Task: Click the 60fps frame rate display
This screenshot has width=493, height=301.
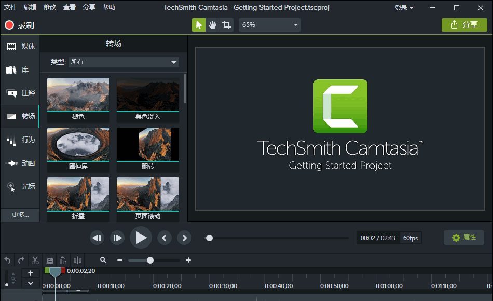Action: tap(410, 238)
